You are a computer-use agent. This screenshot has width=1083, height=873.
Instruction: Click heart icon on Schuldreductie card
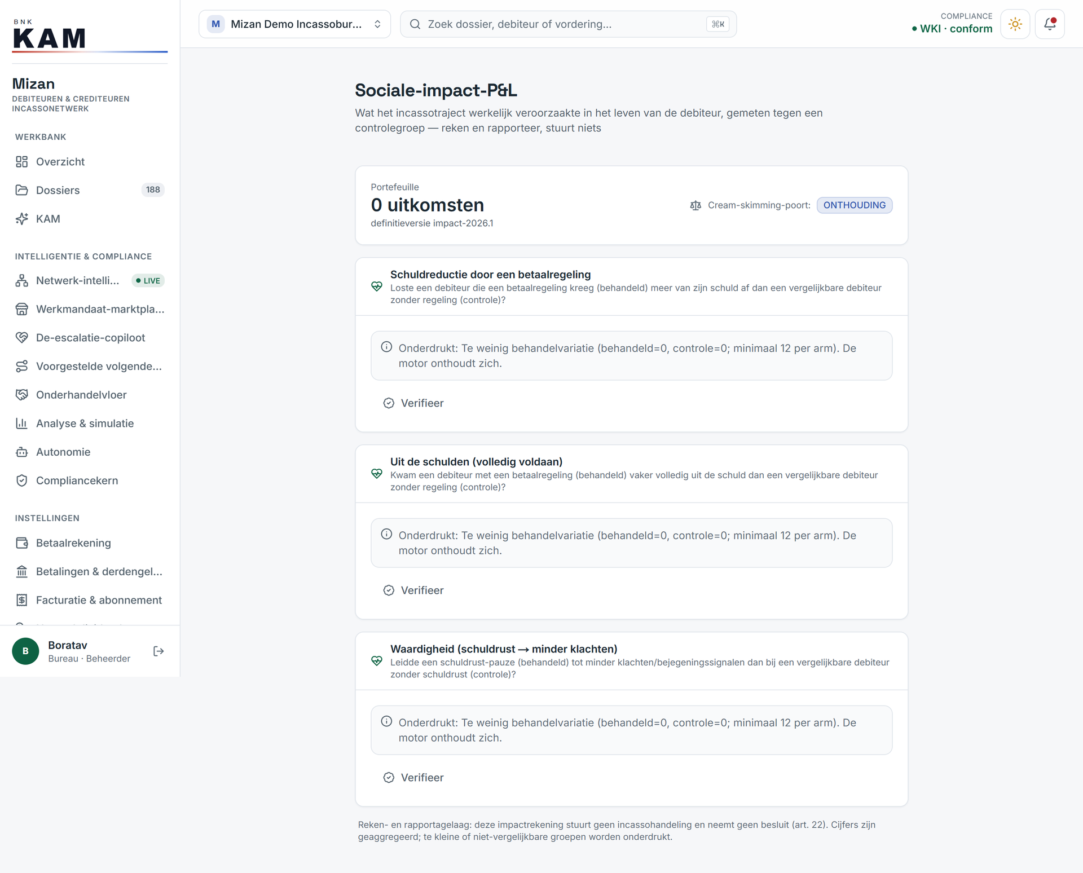coord(377,286)
